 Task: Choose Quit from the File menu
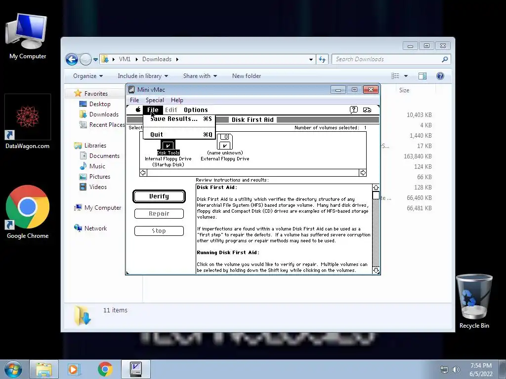click(x=179, y=134)
